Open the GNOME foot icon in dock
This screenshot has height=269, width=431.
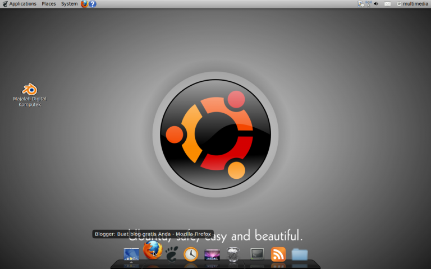click(172, 254)
